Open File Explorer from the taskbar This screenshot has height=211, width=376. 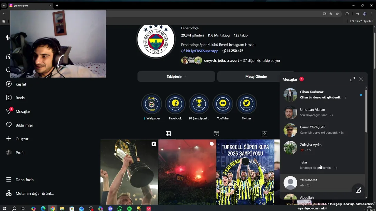[x=62, y=209]
